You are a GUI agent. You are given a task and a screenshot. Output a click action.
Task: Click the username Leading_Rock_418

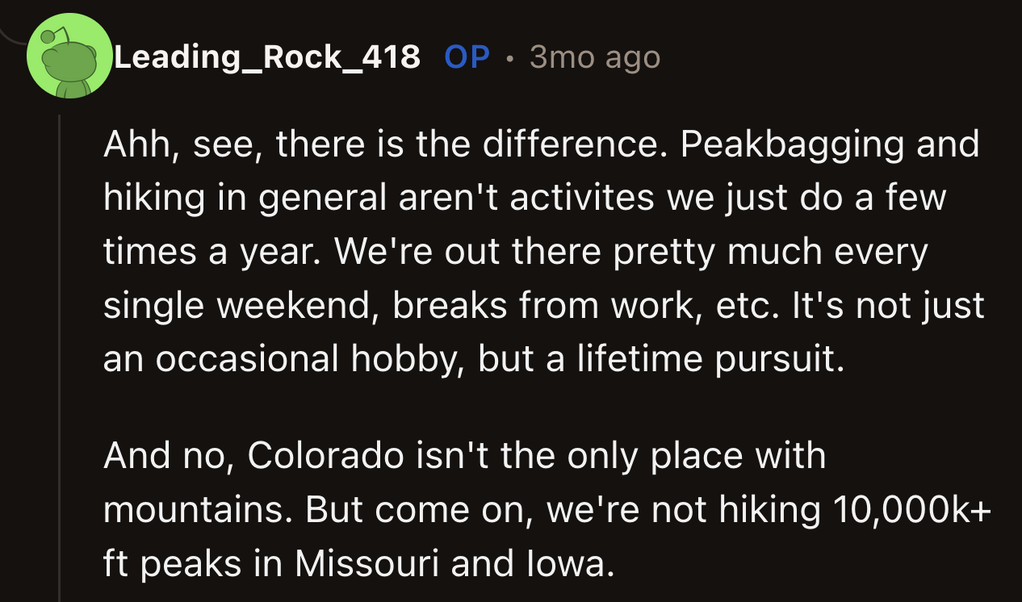coord(266,57)
